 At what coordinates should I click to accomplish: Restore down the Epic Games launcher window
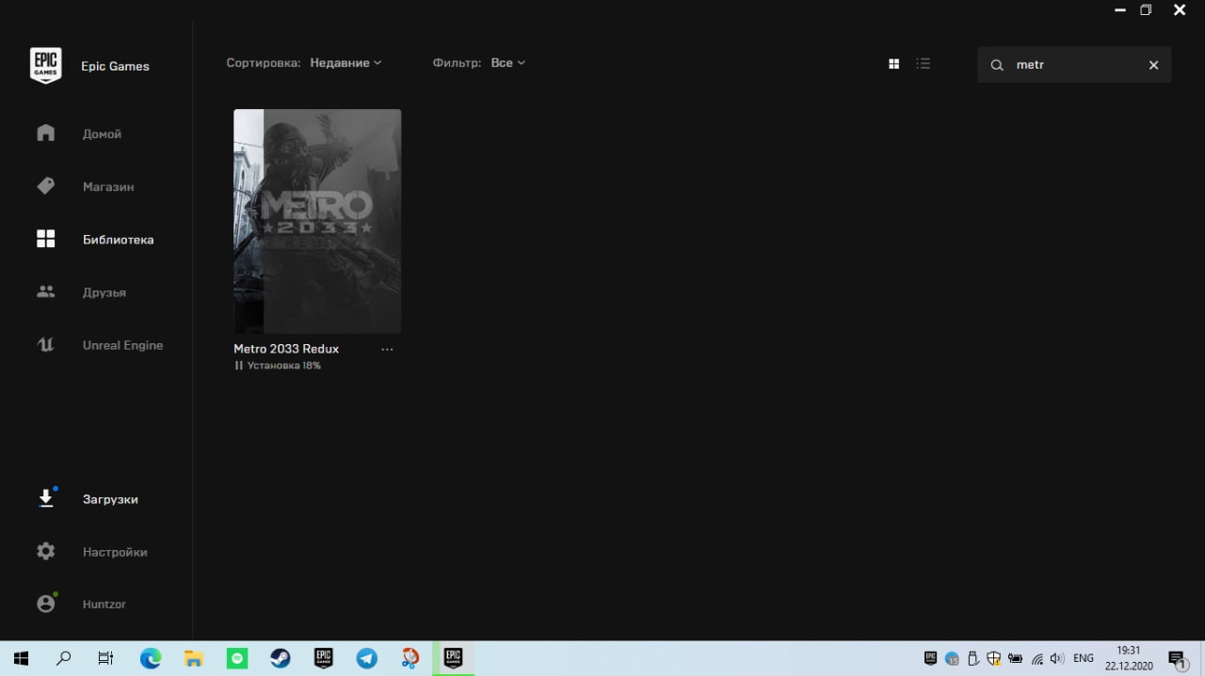pyautogui.click(x=1146, y=10)
